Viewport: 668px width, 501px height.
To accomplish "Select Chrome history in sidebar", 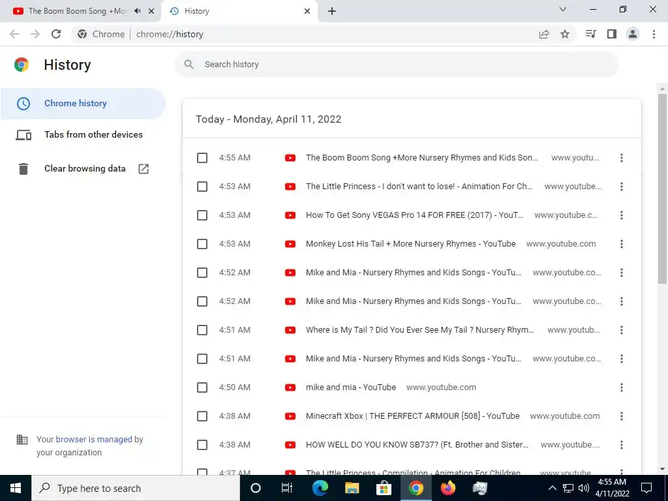I will tap(83, 104).
